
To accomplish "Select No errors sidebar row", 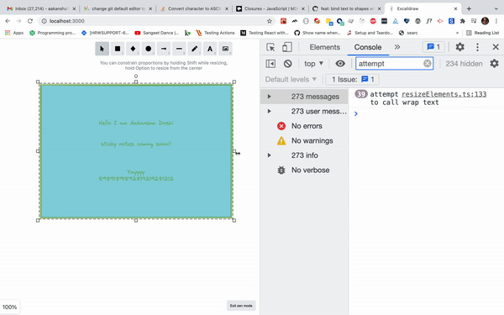I will coord(304,126).
